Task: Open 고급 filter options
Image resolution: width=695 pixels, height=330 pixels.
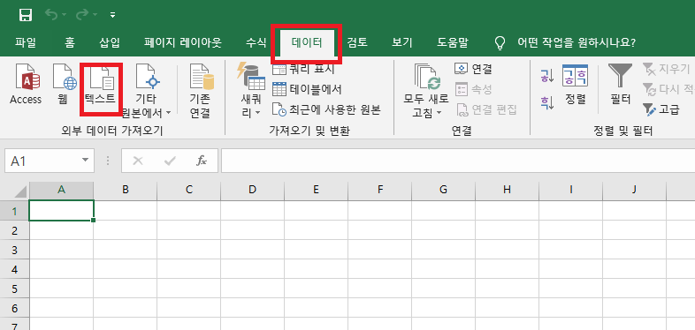Action: point(661,109)
